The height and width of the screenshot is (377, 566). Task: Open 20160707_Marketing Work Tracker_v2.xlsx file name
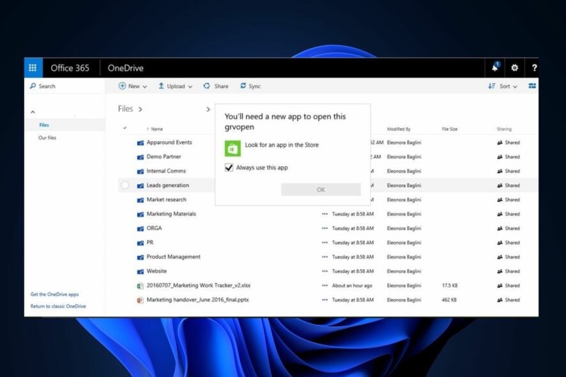tap(199, 285)
